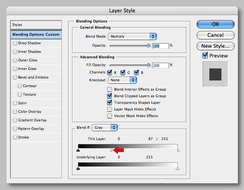Open the Drop Shadow settings label

click(30, 43)
